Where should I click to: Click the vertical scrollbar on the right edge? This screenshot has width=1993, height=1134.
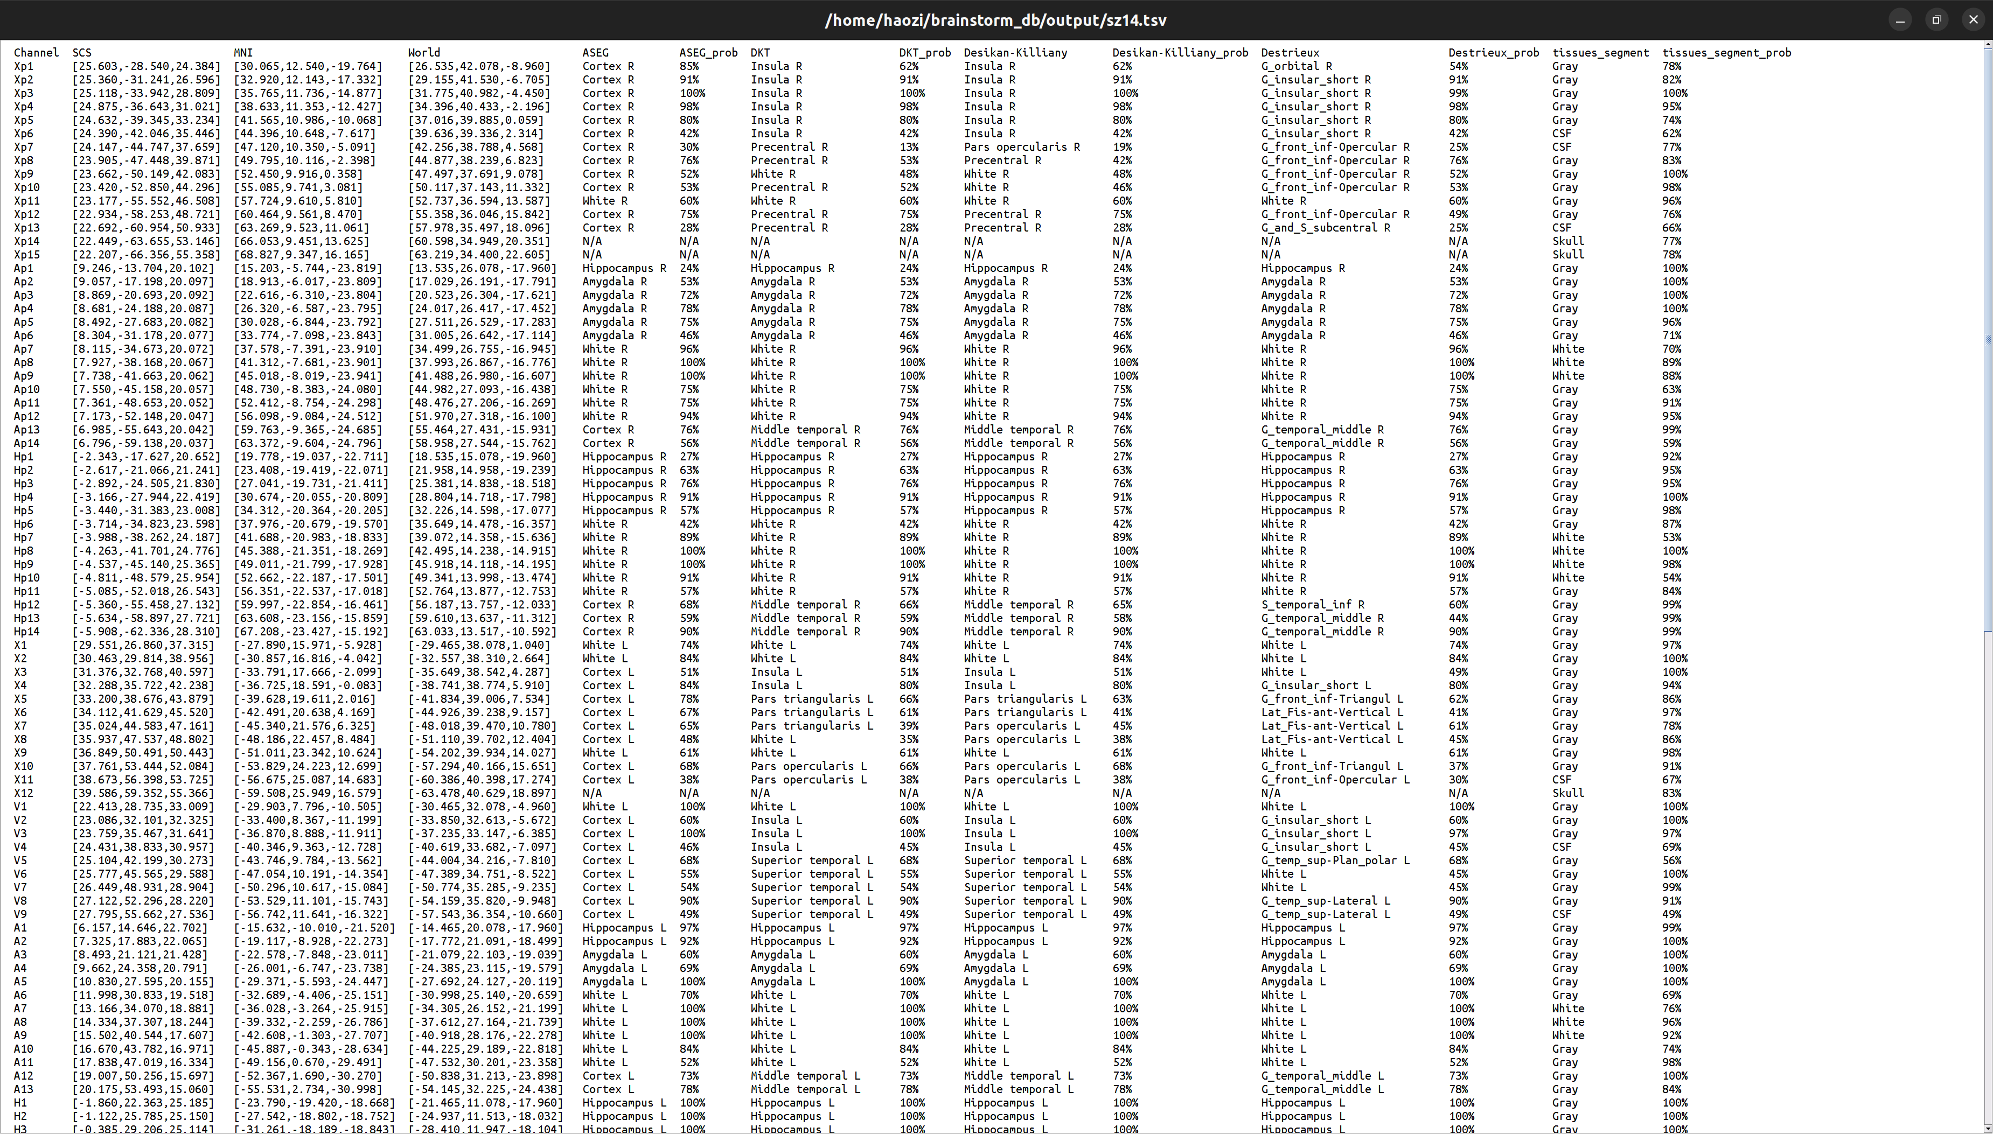pos(1988,586)
